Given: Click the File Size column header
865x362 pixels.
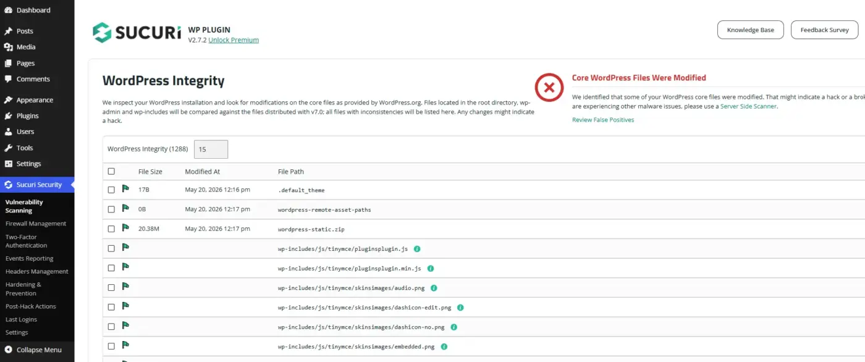Looking at the screenshot, I should 150,172.
